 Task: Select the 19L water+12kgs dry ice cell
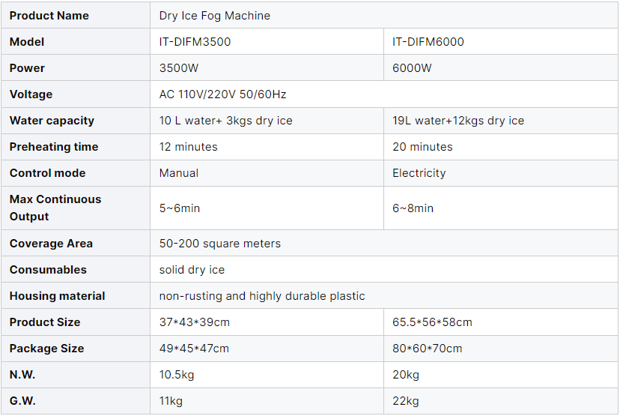(x=458, y=121)
